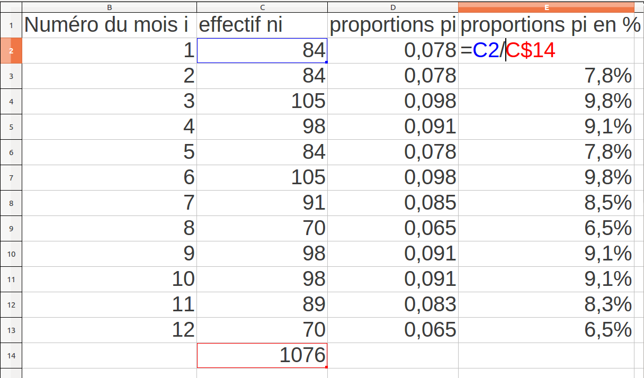Click the column D header
Viewport: 644px width, 378px height.
click(393, 7)
